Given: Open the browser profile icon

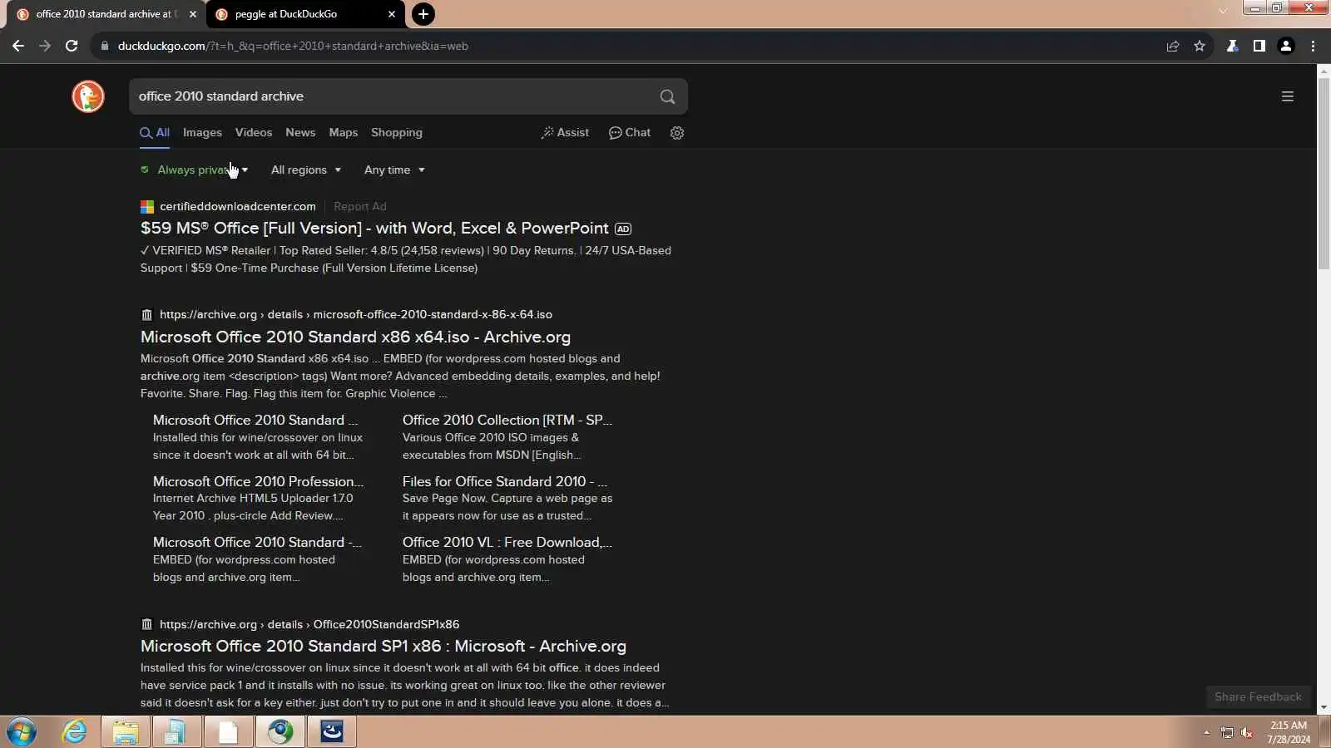Looking at the screenshot, I should [1286, 46].
